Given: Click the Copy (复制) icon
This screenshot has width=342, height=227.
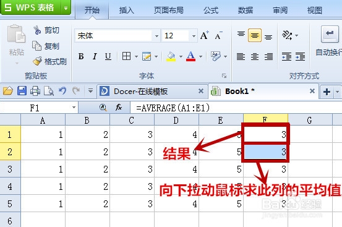Looking at the screenshot, I should pyautogui.click(x=36, y=46).
